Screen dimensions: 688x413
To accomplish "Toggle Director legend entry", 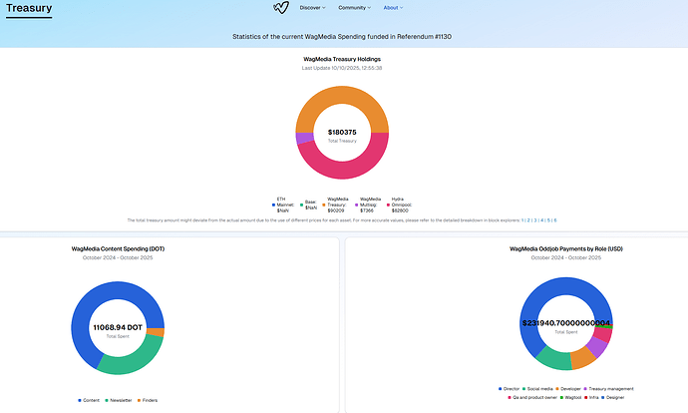I will pos(509,389).
